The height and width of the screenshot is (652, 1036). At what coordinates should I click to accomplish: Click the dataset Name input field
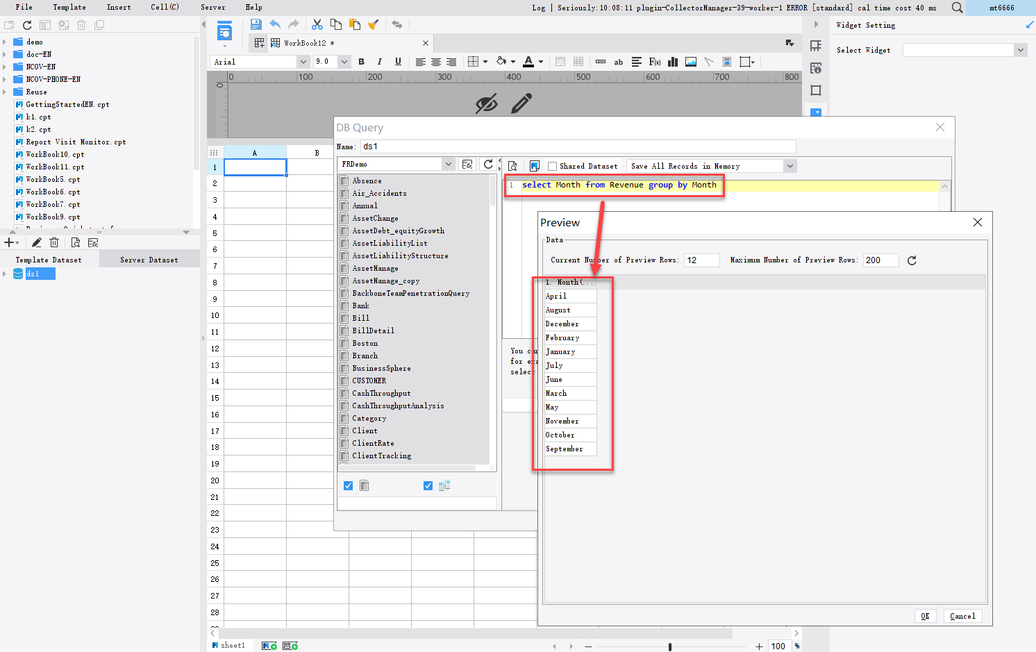pyautogui.click(x=578, y=147)
